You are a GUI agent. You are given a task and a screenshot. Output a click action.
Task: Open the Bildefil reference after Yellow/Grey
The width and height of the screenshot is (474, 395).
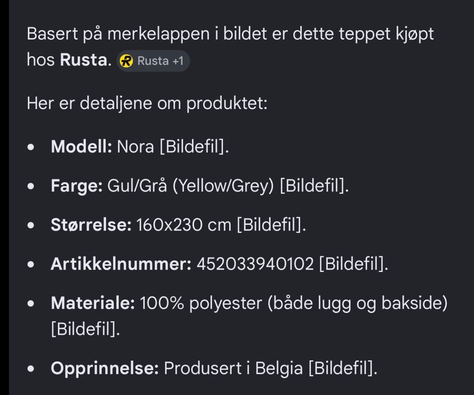coord(315,186)
